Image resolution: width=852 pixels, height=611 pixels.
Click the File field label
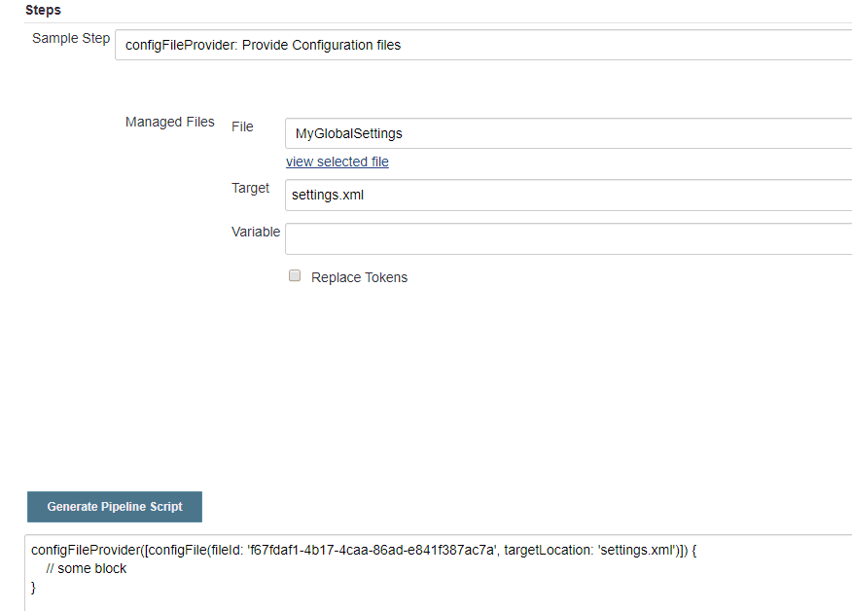(x=242, y=126)
